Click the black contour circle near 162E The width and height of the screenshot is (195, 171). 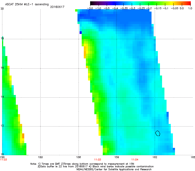(x=158, y=133)
